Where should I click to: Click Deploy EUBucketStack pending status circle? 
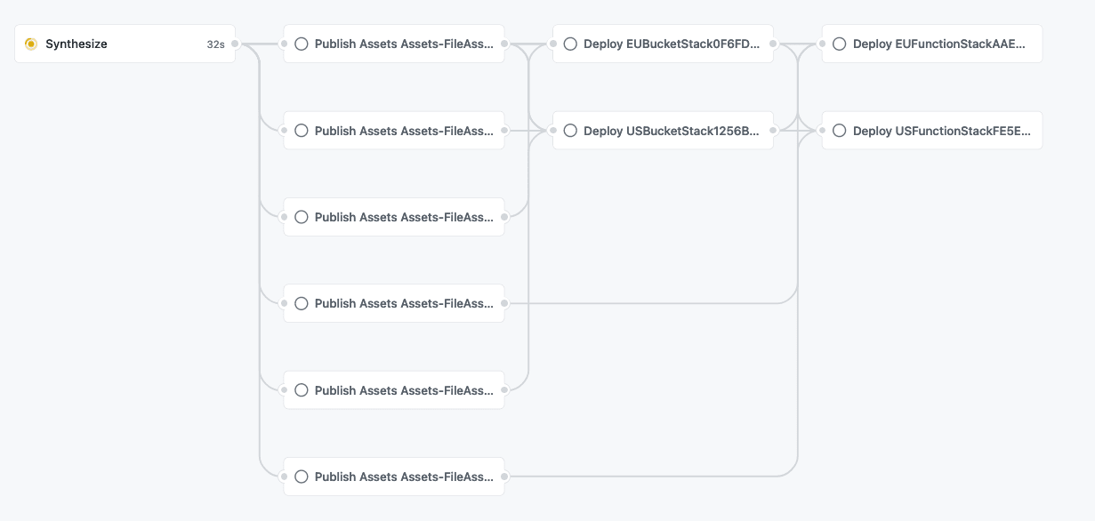tap(570, 44)
